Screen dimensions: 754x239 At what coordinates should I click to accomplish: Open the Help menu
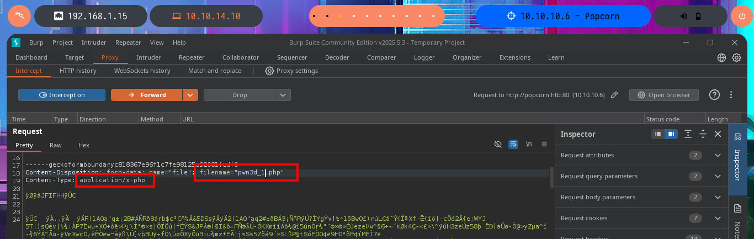(x=179, y=43)
